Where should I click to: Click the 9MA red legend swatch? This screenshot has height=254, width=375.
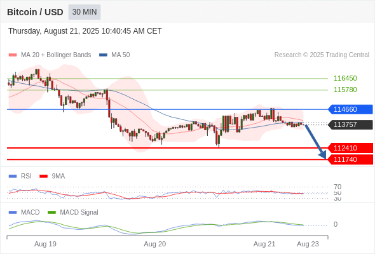(43, 177)
